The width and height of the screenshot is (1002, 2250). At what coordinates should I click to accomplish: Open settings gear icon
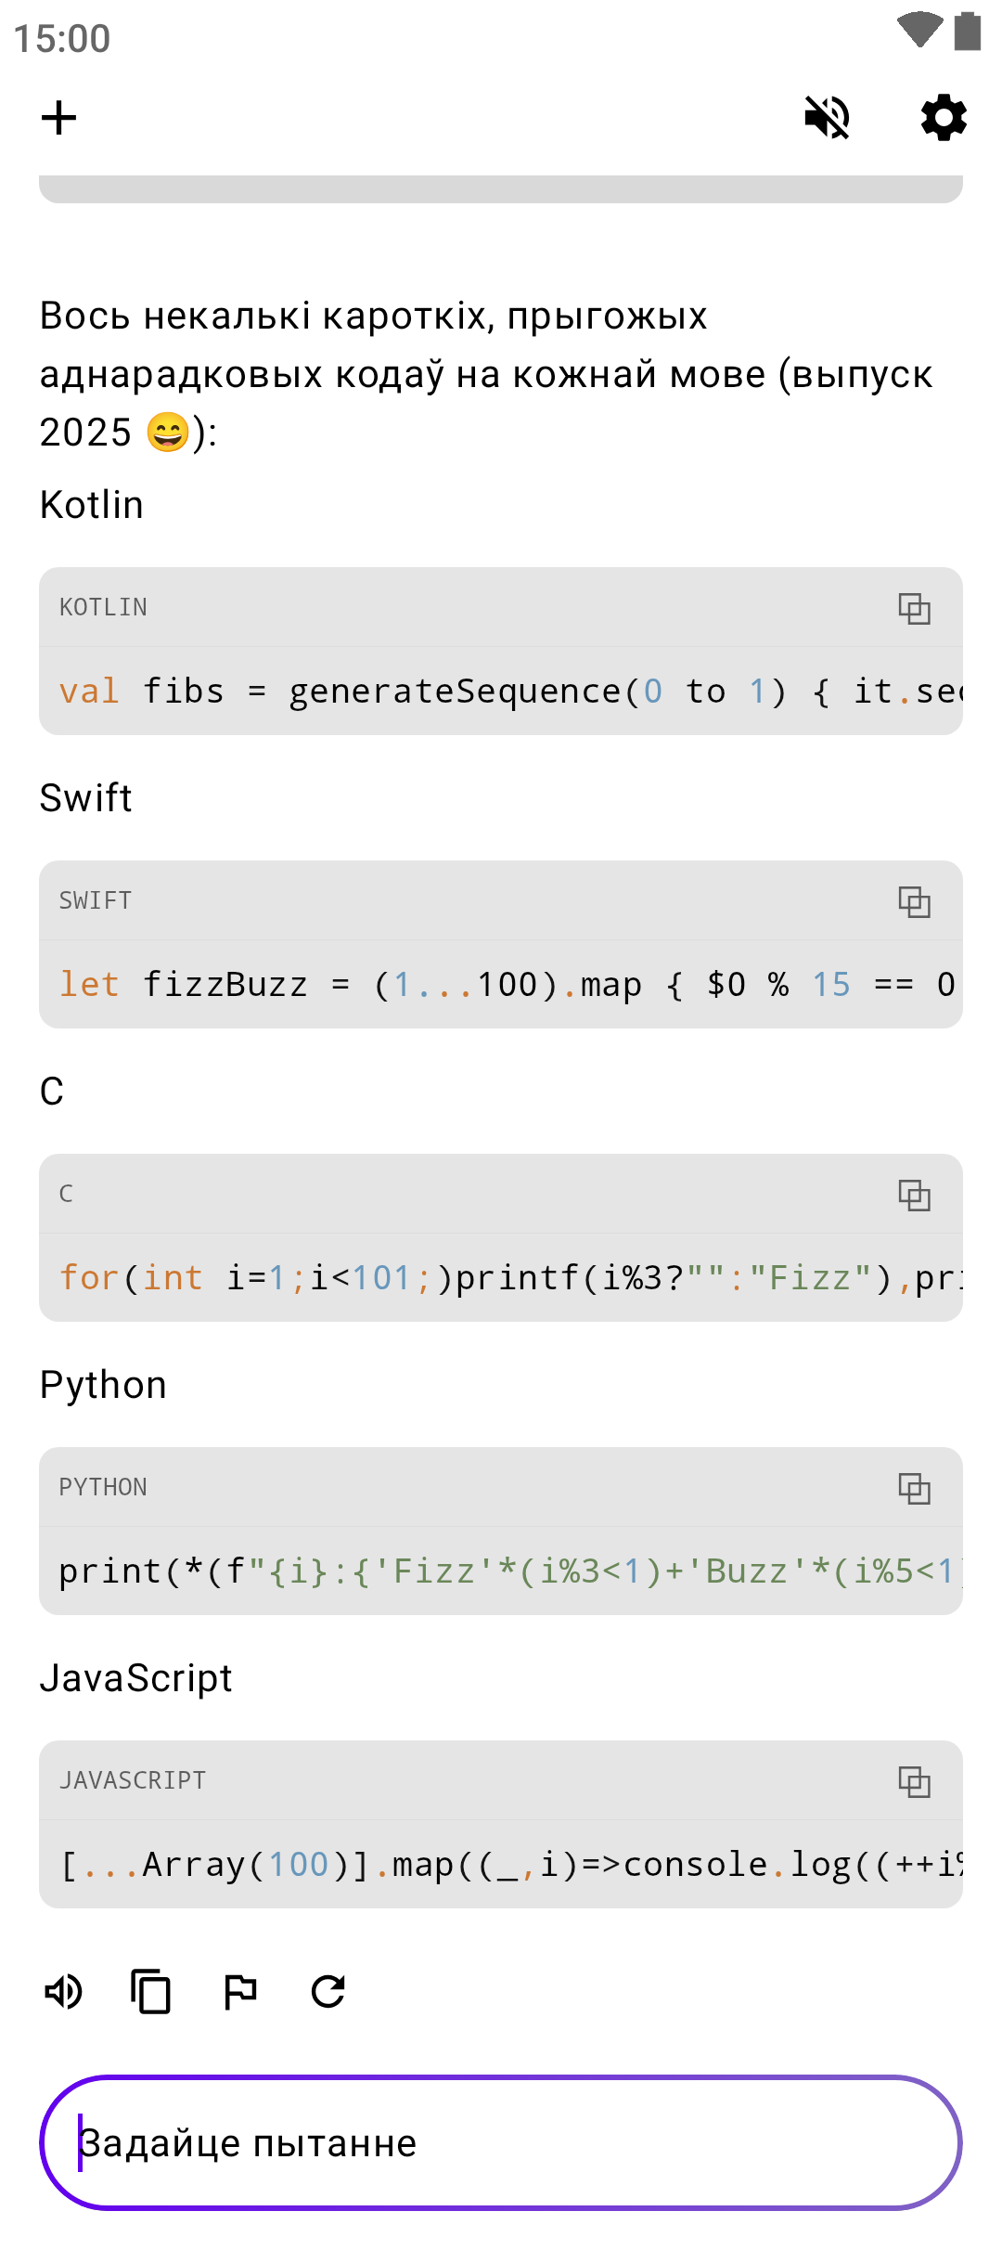click(x=944, y=118)
